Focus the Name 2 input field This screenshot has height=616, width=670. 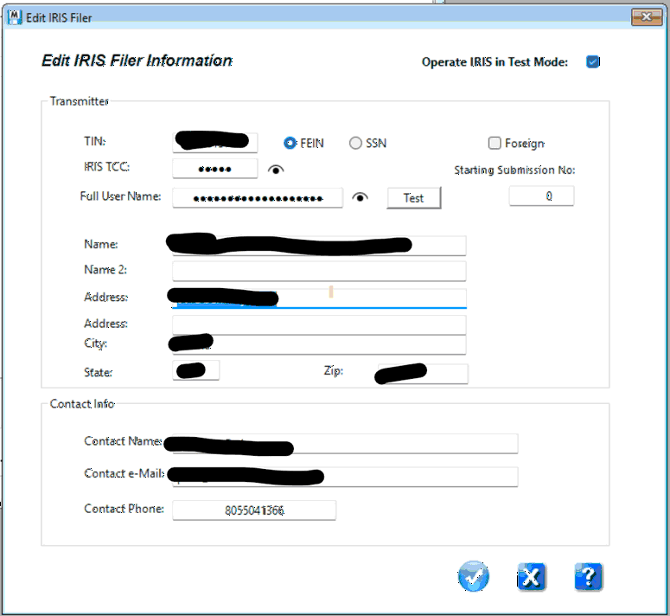pos(318,271)
